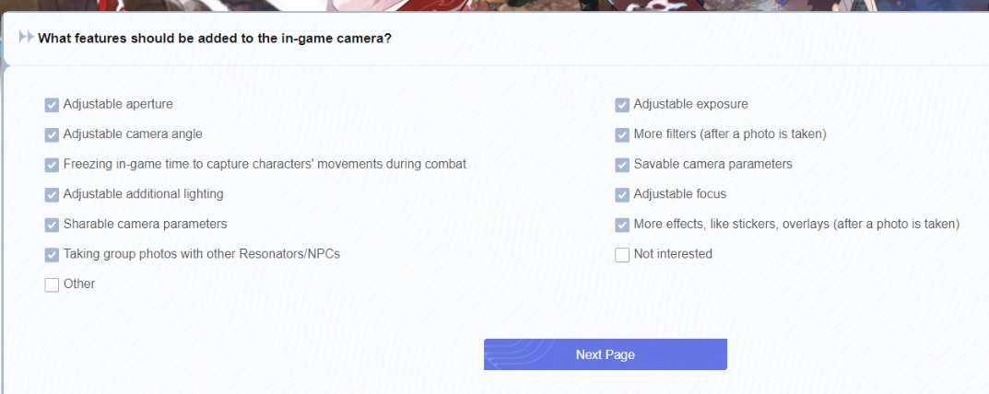Uncheck the Adjustable focus option

coord(622,194)
